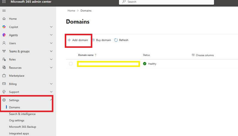This screenshot has width=238, height=136.
Task: Expand the Teams & groups chevron
Action: pyautogui.click(x=51, y=51)
